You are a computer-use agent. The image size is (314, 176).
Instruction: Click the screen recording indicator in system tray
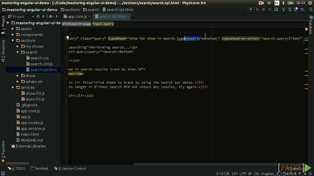click(261, 3)
